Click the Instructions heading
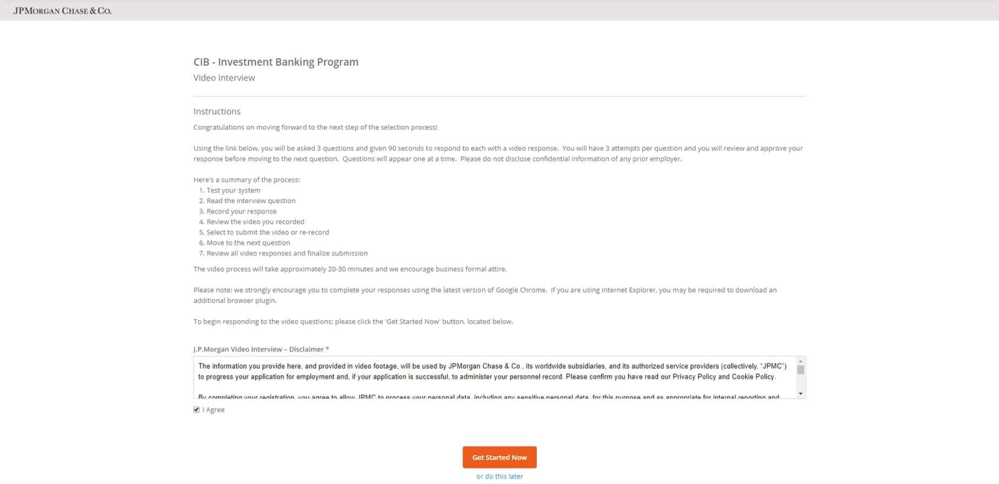This screenshot has width=999, height=484. pos(216,111)
